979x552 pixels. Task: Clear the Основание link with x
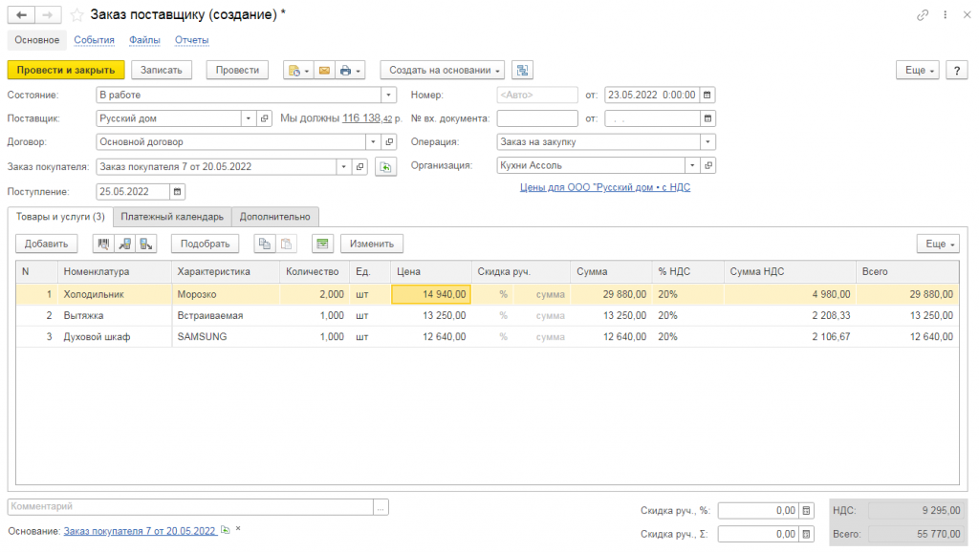(x=238, y=529)
